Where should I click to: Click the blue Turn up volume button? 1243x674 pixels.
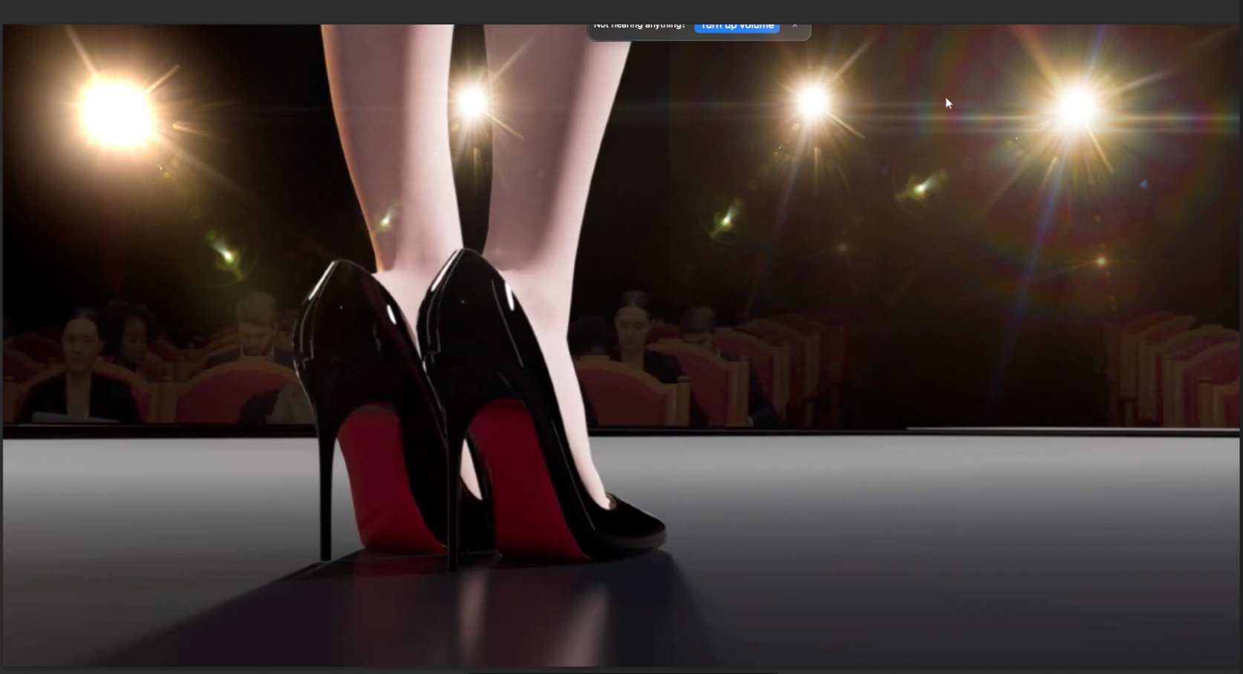tap(737, 27)
